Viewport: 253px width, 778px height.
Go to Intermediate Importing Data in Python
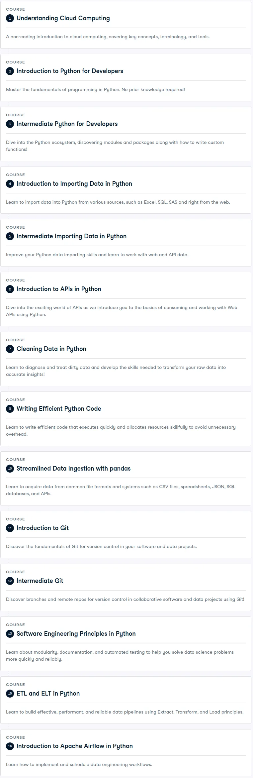pyautogui.click(x=71, y=236)
